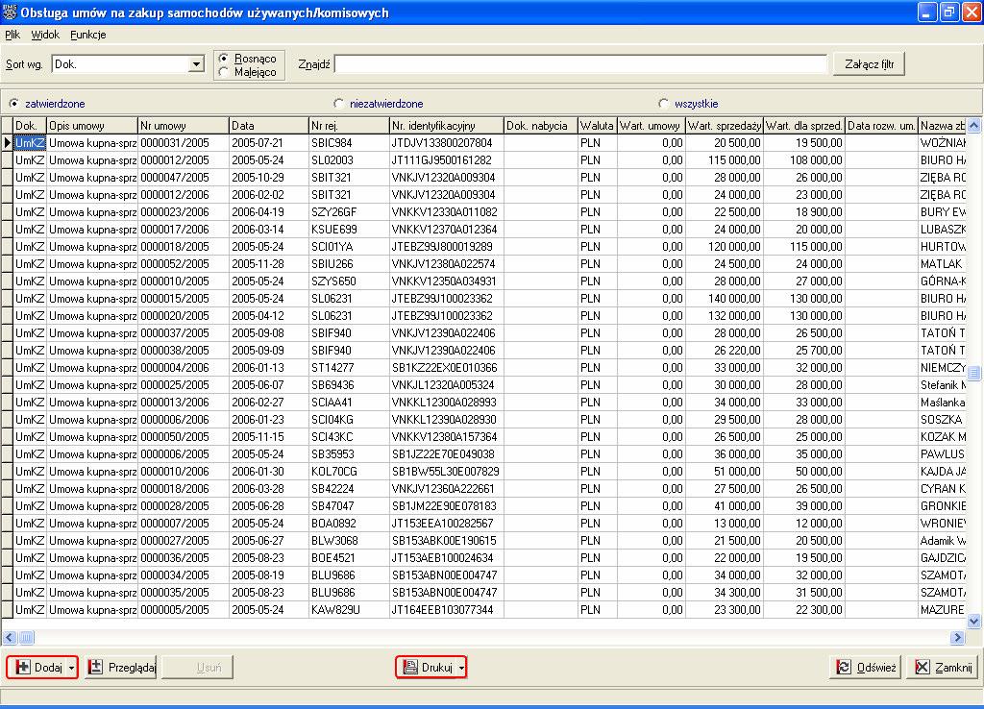The image size is (984, 709).
Task: Click the horizontal scrollbar thumb
Action: pos(26,638)
